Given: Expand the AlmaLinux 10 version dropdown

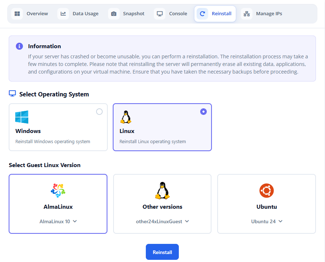Looking at the screenshot, I should [x=58, y=221].
